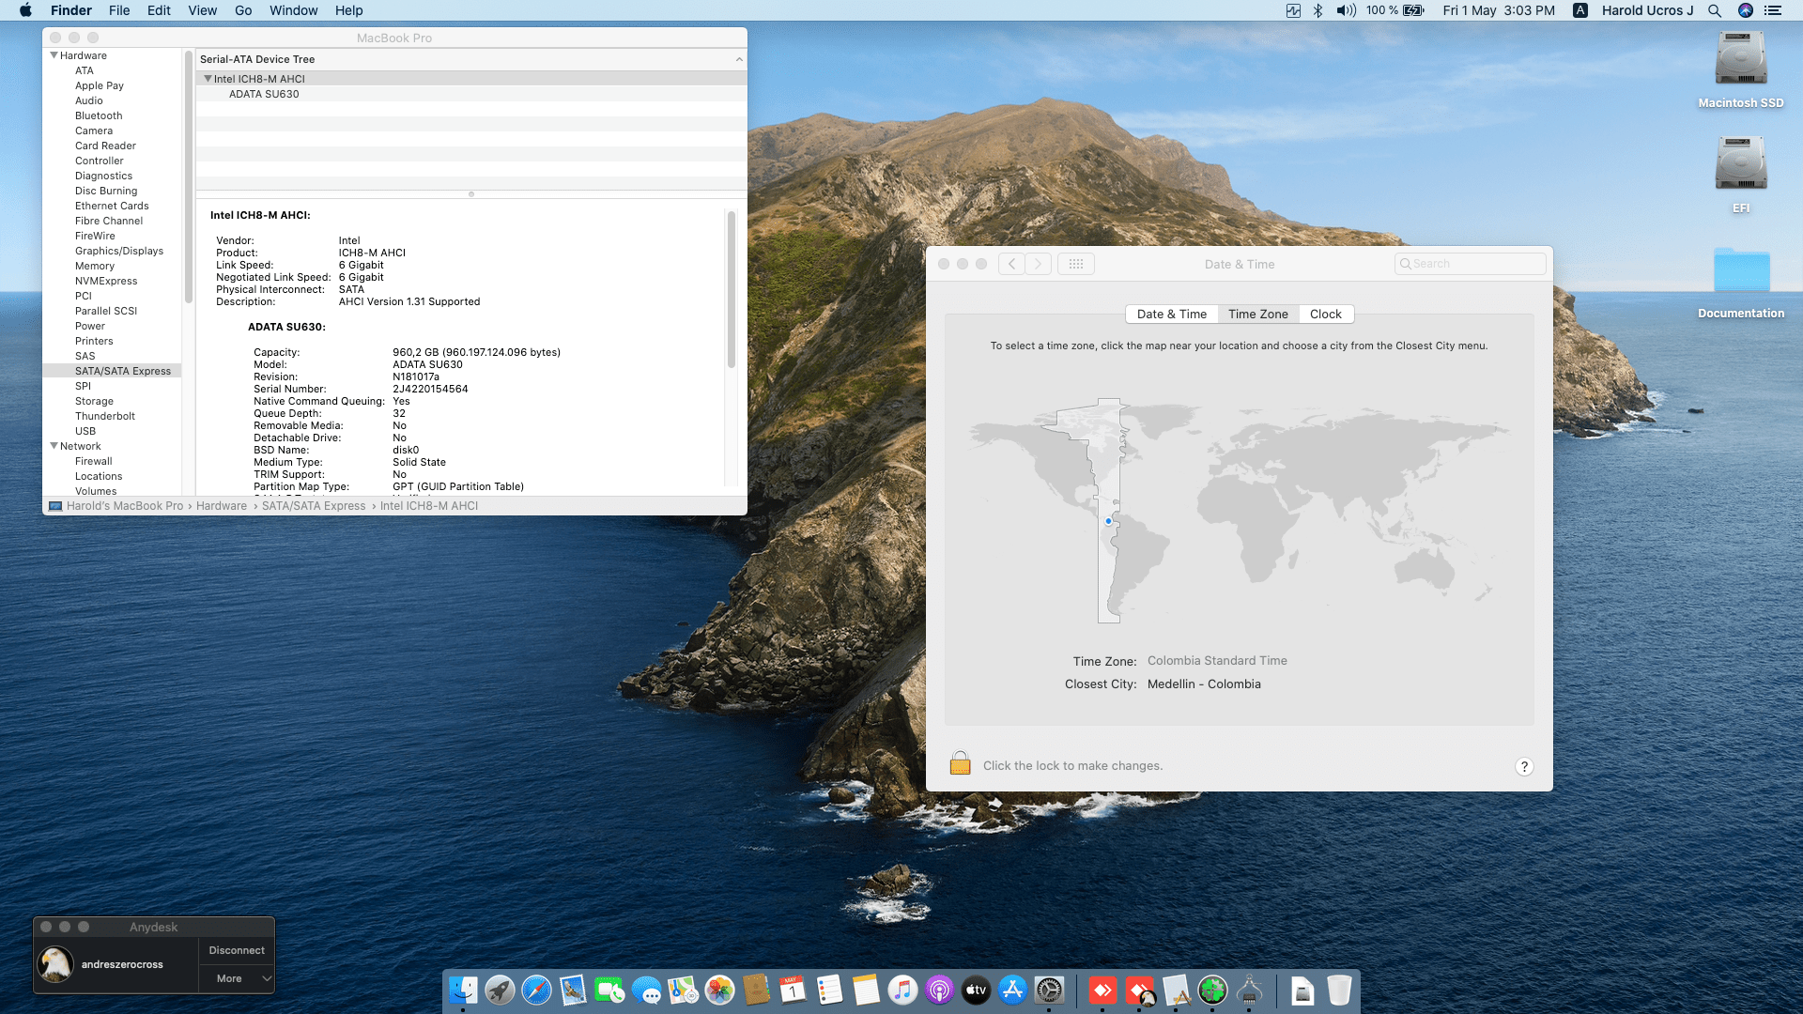This screenshot has width=1803, height=1014.
Task: Show all preferences grid button
Action: (1076, 264)
